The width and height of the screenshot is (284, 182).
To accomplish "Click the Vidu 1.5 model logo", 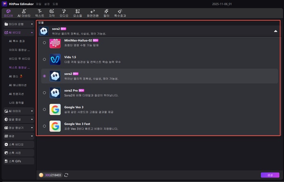I will coord(55,59).
